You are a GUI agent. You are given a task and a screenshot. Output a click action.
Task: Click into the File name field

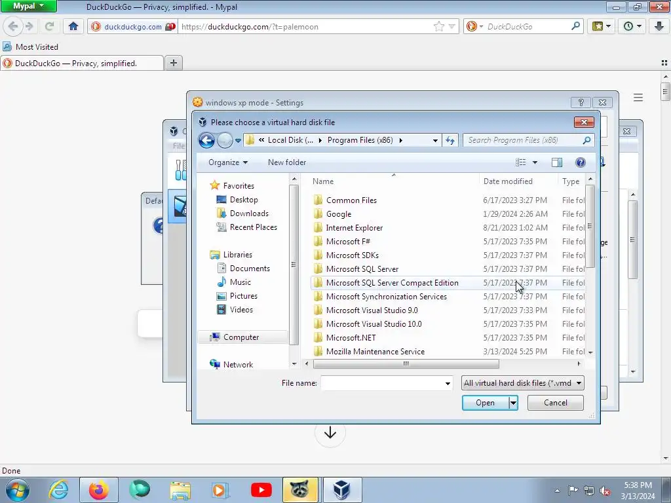[382, 382]
